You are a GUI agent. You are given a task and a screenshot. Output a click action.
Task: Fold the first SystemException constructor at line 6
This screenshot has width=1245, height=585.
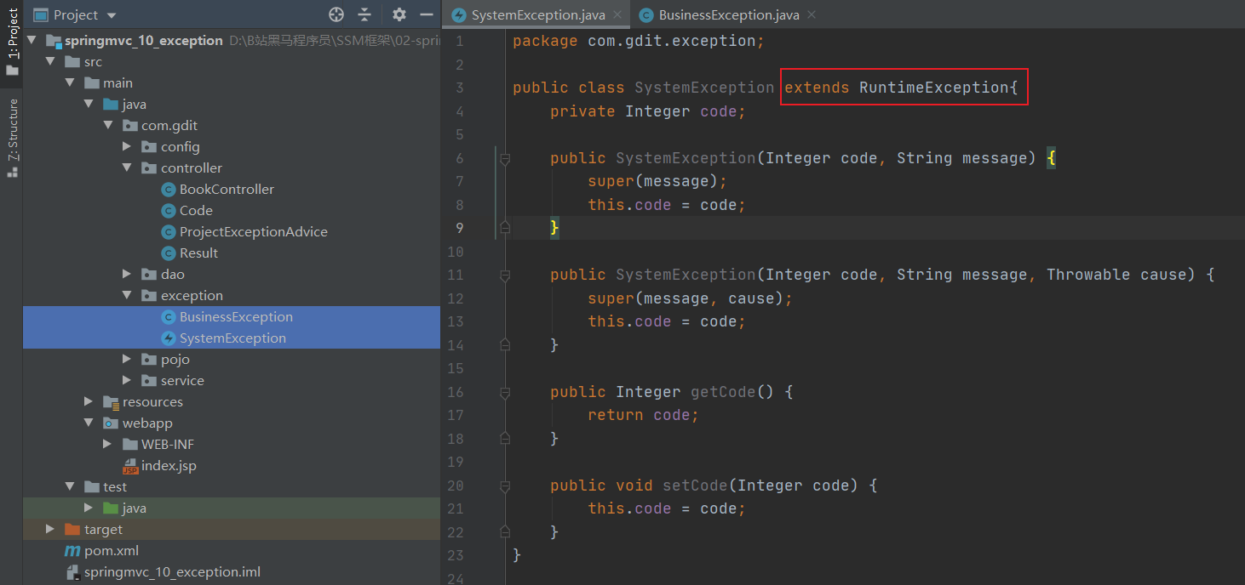[504, 159]
